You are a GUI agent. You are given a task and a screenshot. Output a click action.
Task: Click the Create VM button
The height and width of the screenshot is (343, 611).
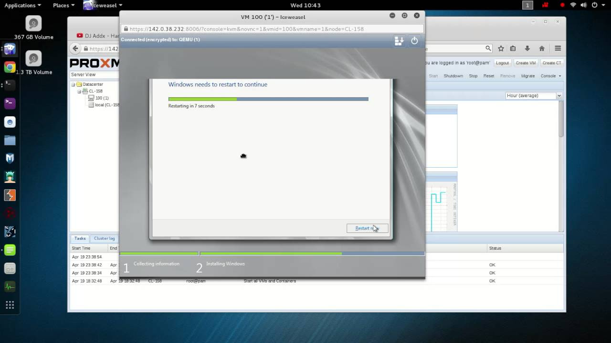526,63
